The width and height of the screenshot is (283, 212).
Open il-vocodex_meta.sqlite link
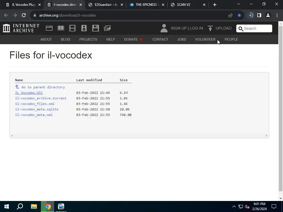pyautogui.click(x=37, y=109)
